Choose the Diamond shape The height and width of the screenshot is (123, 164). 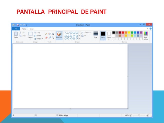pyautogui.click(x=74, y=36)
